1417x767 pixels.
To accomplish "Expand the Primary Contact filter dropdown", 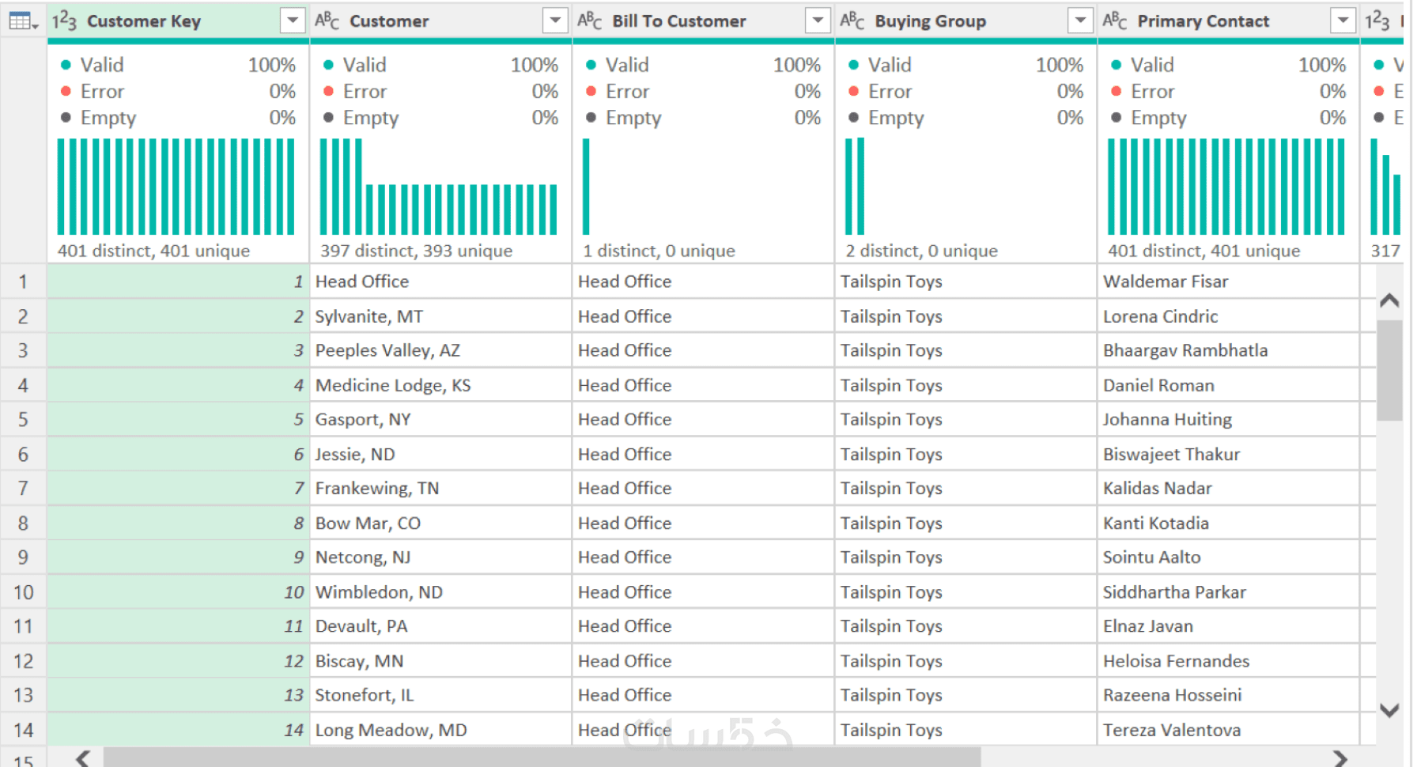I will [x=1343, y=21].
